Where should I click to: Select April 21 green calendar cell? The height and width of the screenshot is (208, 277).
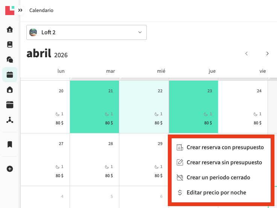pyautogui.click(x=94, y=107)
